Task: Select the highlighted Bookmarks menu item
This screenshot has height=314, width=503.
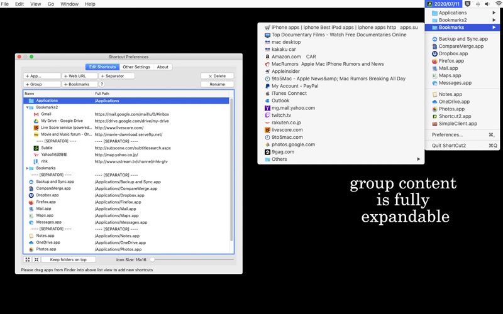Action: point(462,28)
